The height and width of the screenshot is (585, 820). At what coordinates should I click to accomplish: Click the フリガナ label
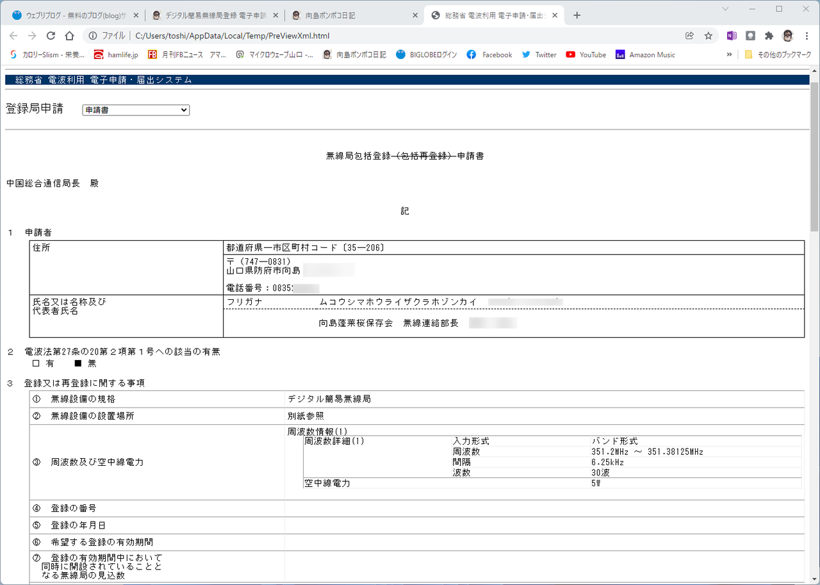[x=245, y=301]
